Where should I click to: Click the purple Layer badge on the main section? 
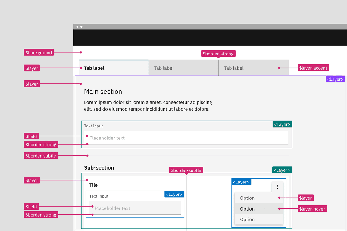point(335,79)
